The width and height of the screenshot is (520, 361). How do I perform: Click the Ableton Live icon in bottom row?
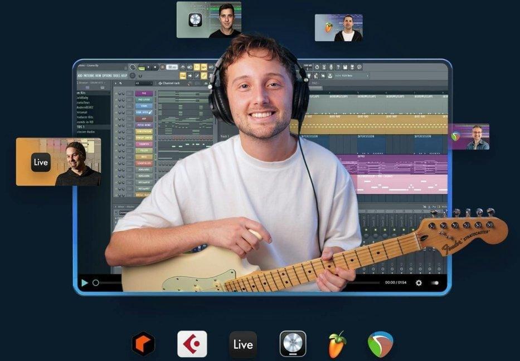point(243,344)
